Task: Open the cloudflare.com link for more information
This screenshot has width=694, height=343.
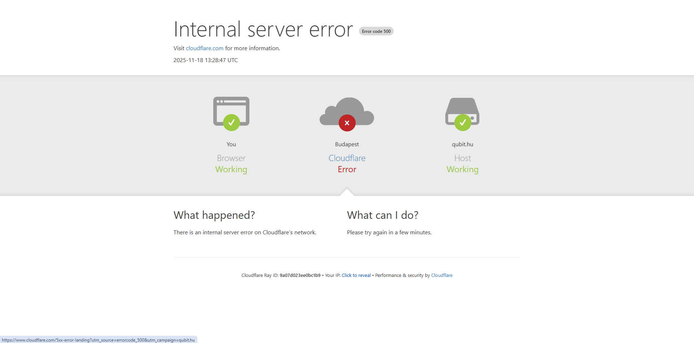Action: [205, 48]
